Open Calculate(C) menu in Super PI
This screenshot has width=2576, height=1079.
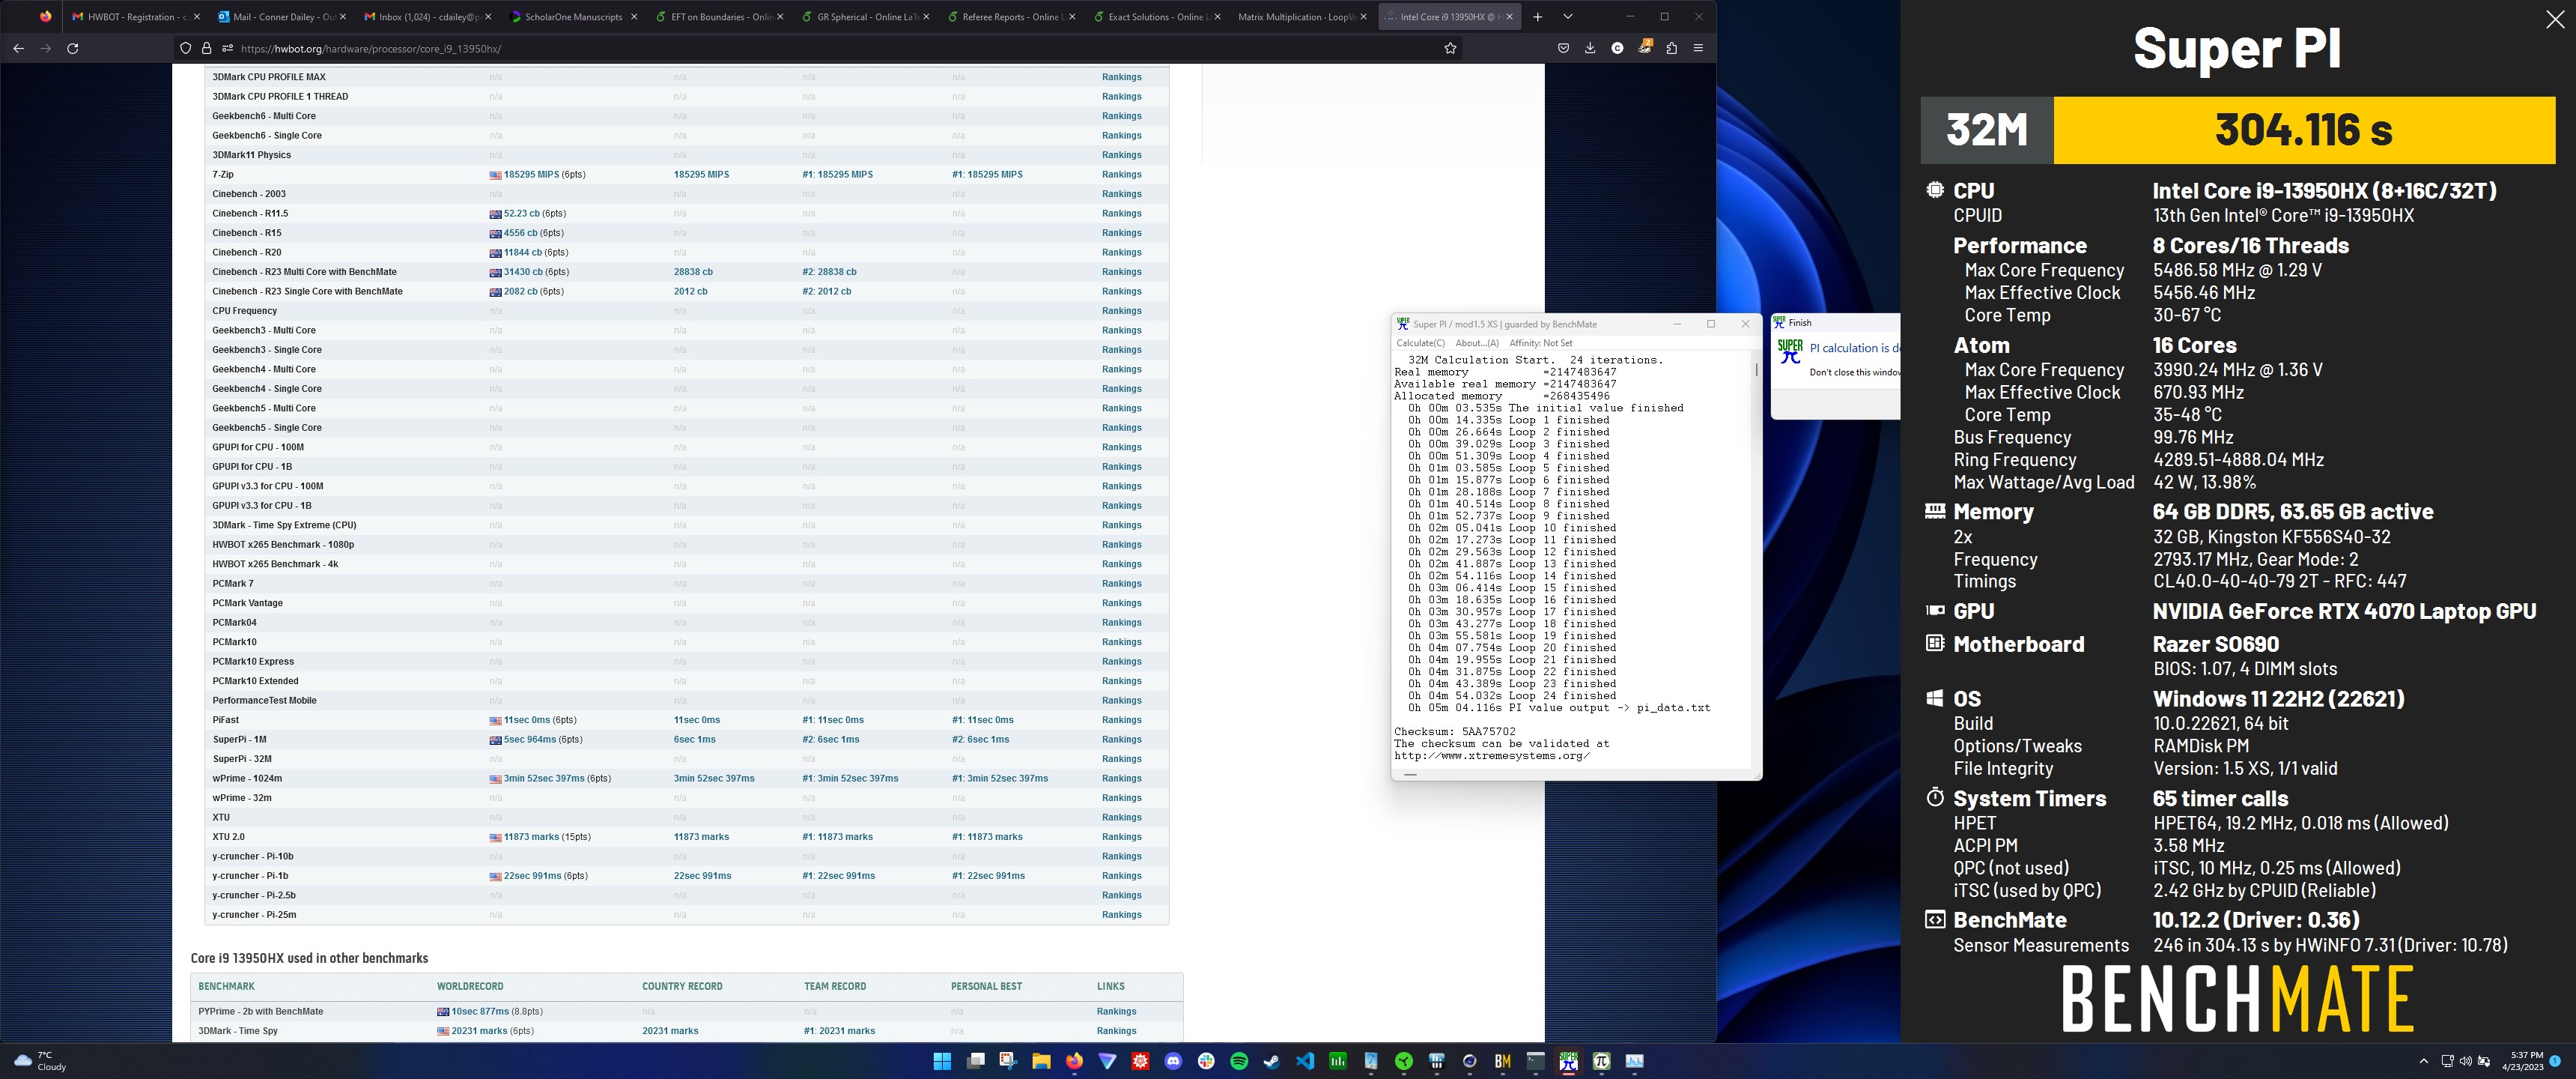point(1420,343)
